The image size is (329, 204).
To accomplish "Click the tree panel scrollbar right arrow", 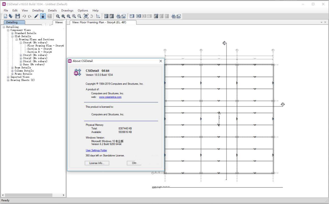I will 63,195.
